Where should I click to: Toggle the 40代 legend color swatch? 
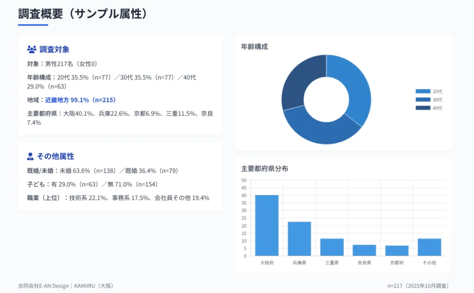[x=423, y=108]
